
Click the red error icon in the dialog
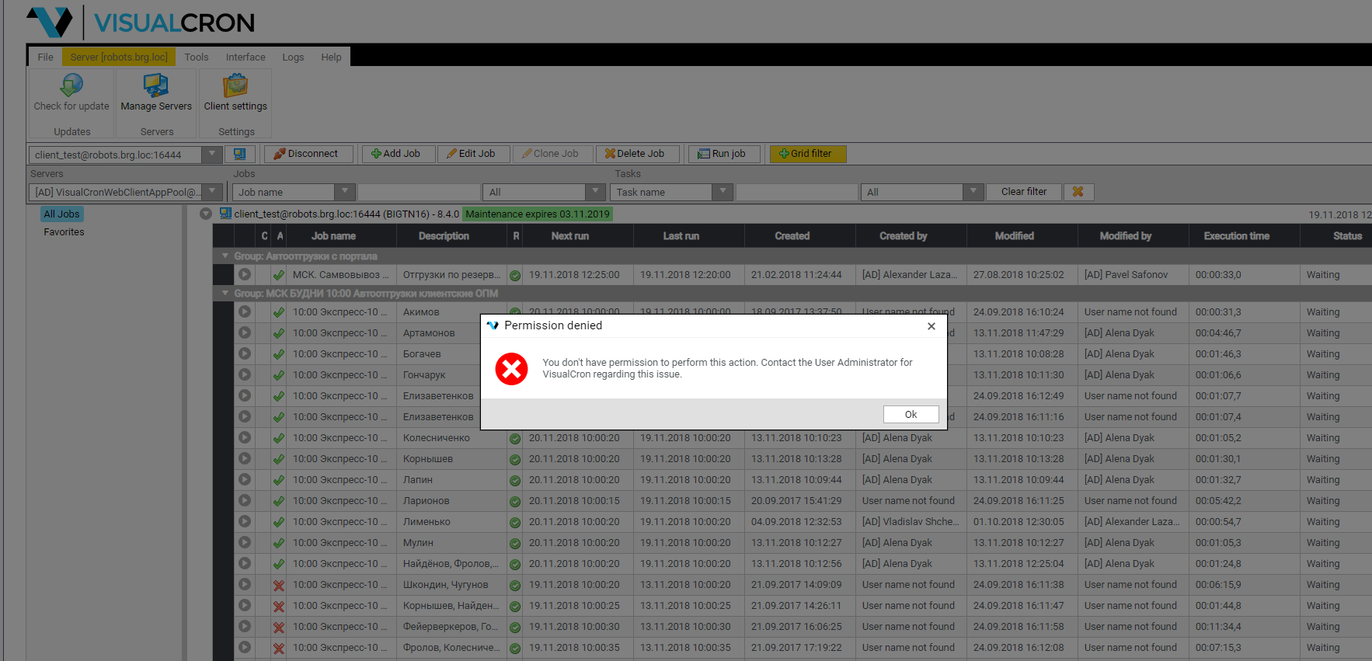point(512,369)
